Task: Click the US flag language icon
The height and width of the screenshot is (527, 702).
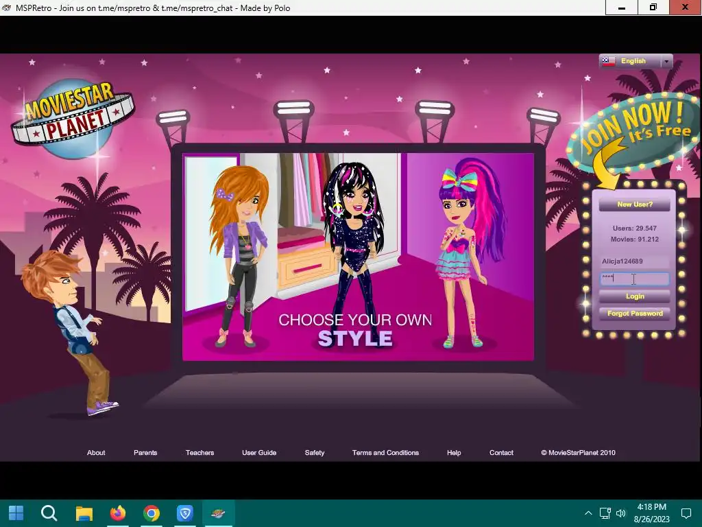Action: pos(609,61)
